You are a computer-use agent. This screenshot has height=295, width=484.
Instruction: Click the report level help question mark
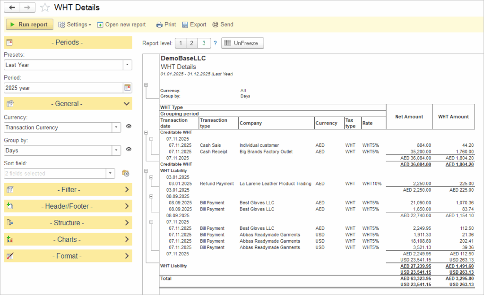215,43
